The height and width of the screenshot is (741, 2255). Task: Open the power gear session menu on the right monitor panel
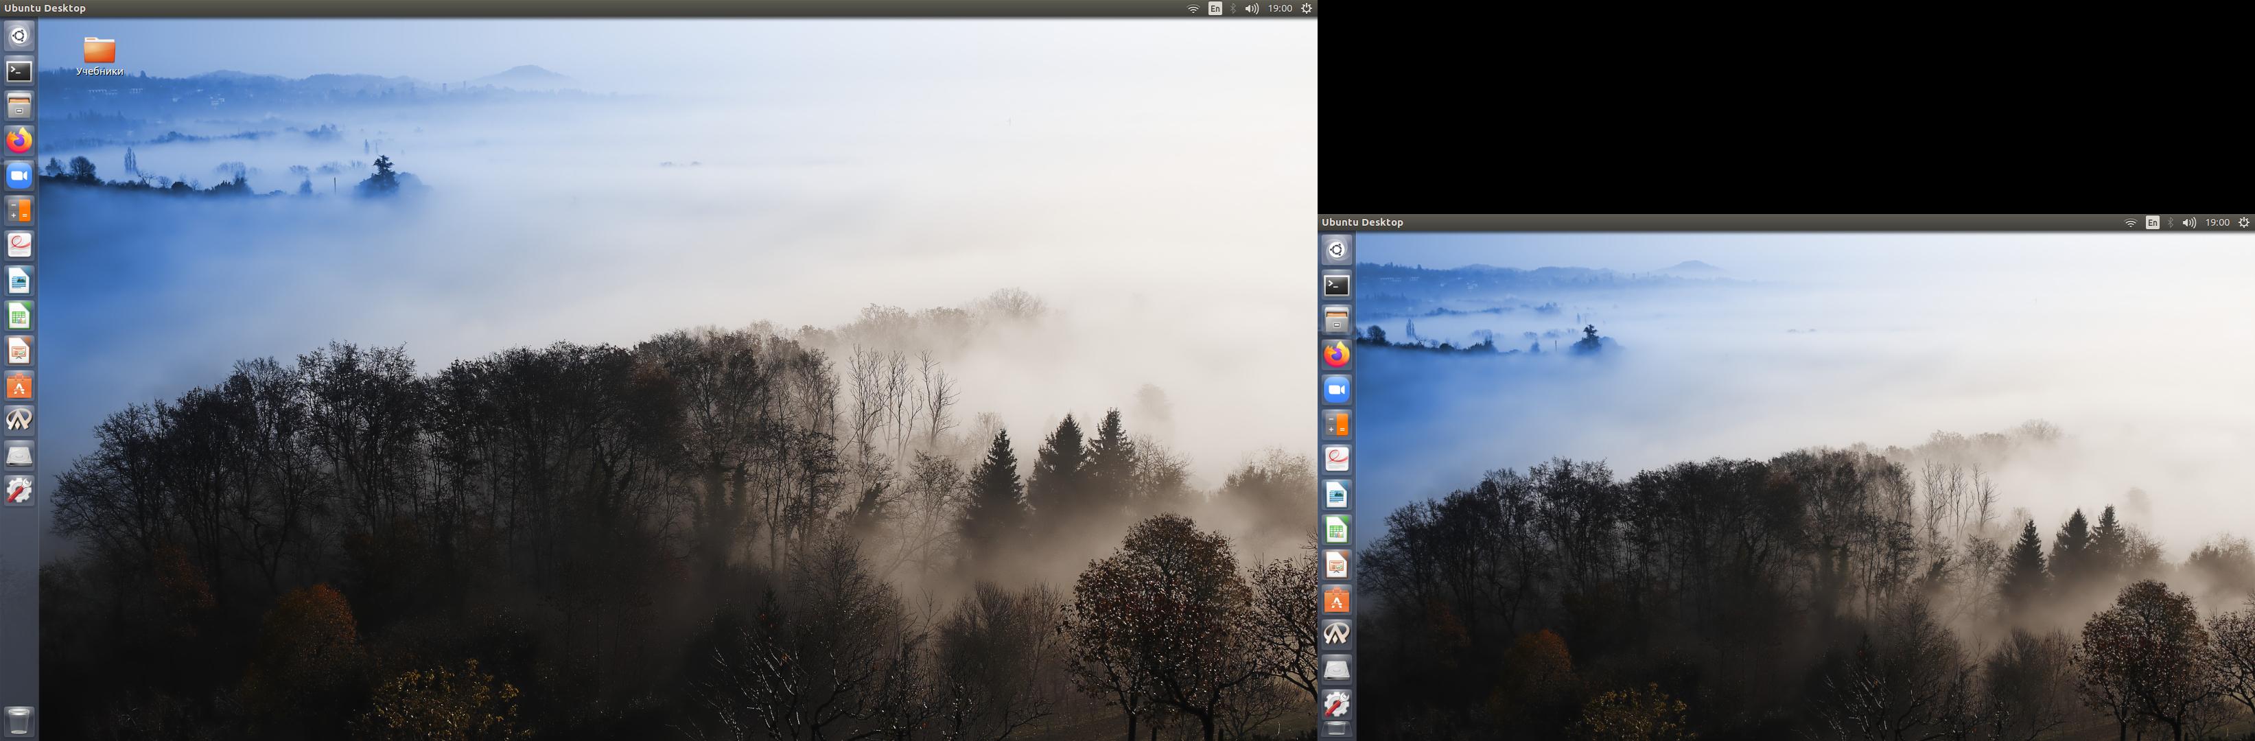[2243, 223]
